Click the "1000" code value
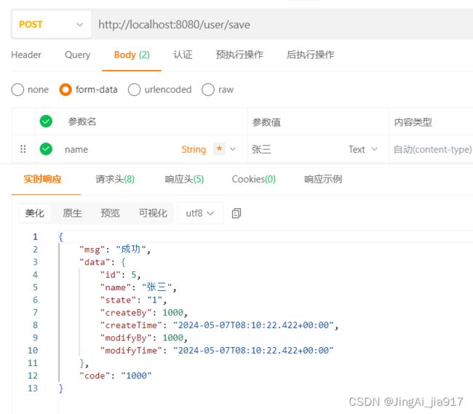Screen dimensions: 473x414 pyautogui.click(x=136, y=375)
